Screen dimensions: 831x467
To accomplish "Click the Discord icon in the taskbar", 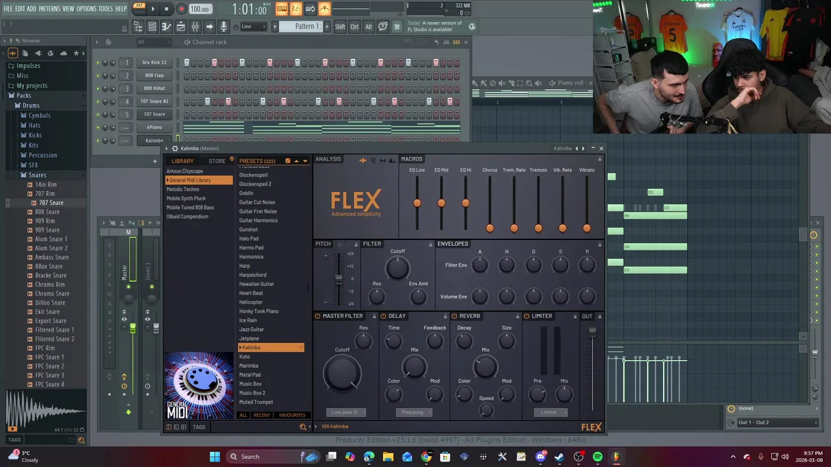I will tap(540, 457).
